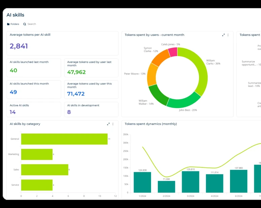Click in the Search text field
This screenshot has width=261, height=208.
[32, 24]
